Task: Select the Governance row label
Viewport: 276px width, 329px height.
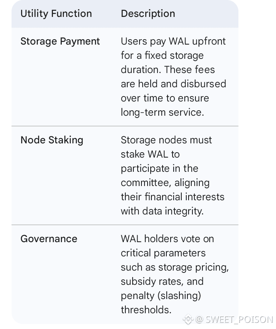Action: (x=49, y=239)
